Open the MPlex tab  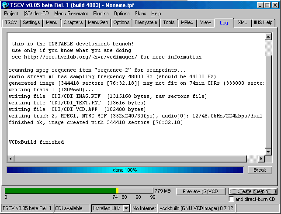tap(187, 23)
